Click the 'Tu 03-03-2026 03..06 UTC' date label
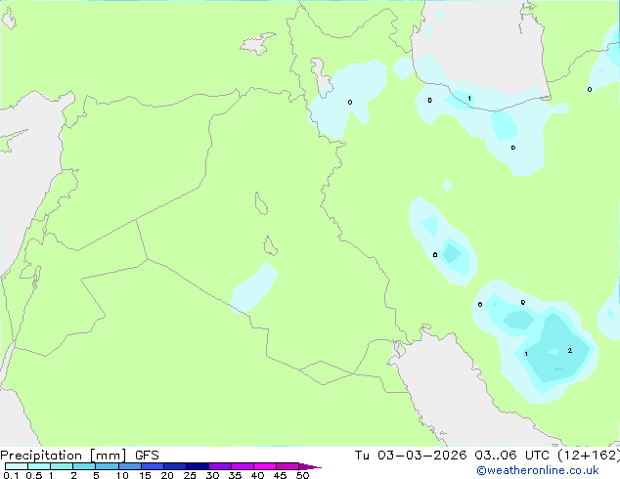The image size is (620, 479). 452,456
